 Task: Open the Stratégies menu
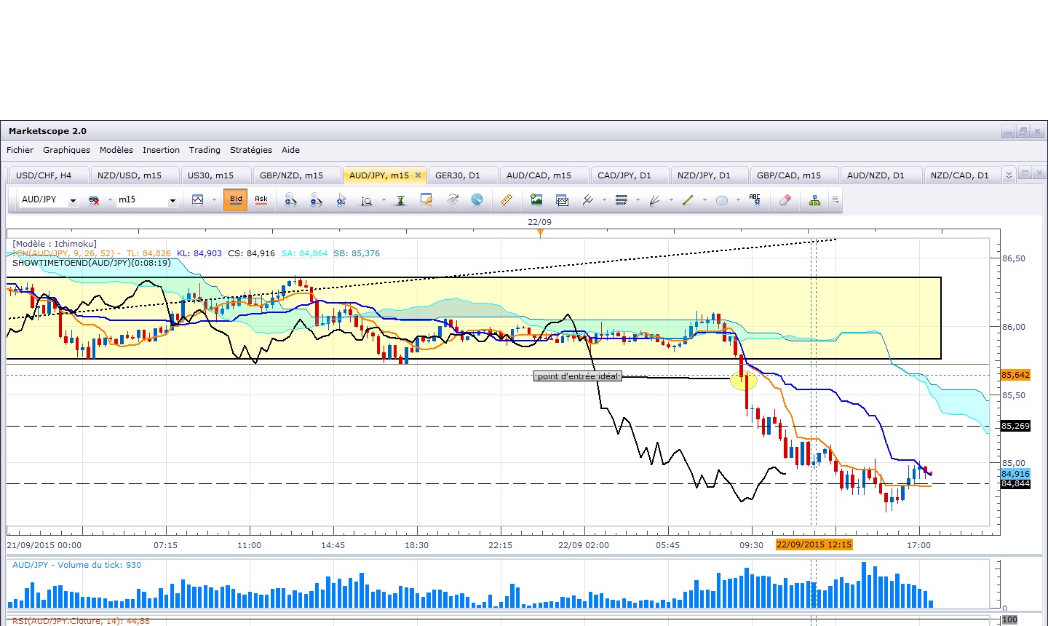point(250,150)
